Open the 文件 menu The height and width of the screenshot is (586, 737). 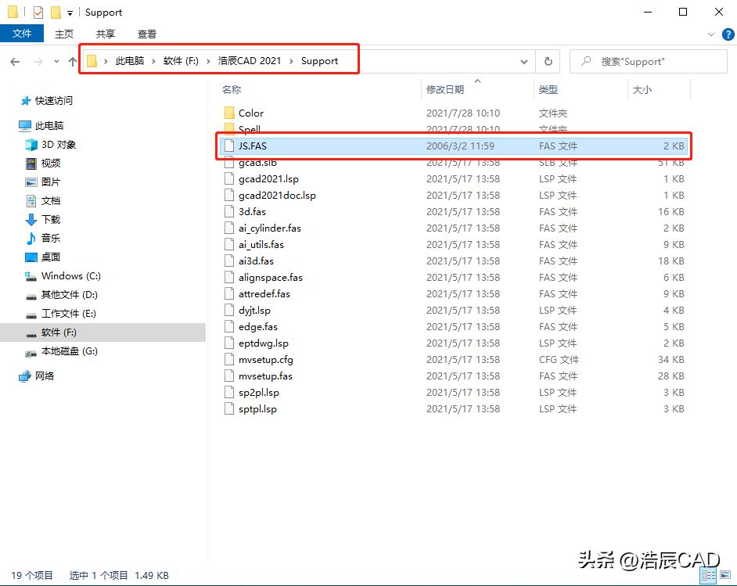(23, 34)
